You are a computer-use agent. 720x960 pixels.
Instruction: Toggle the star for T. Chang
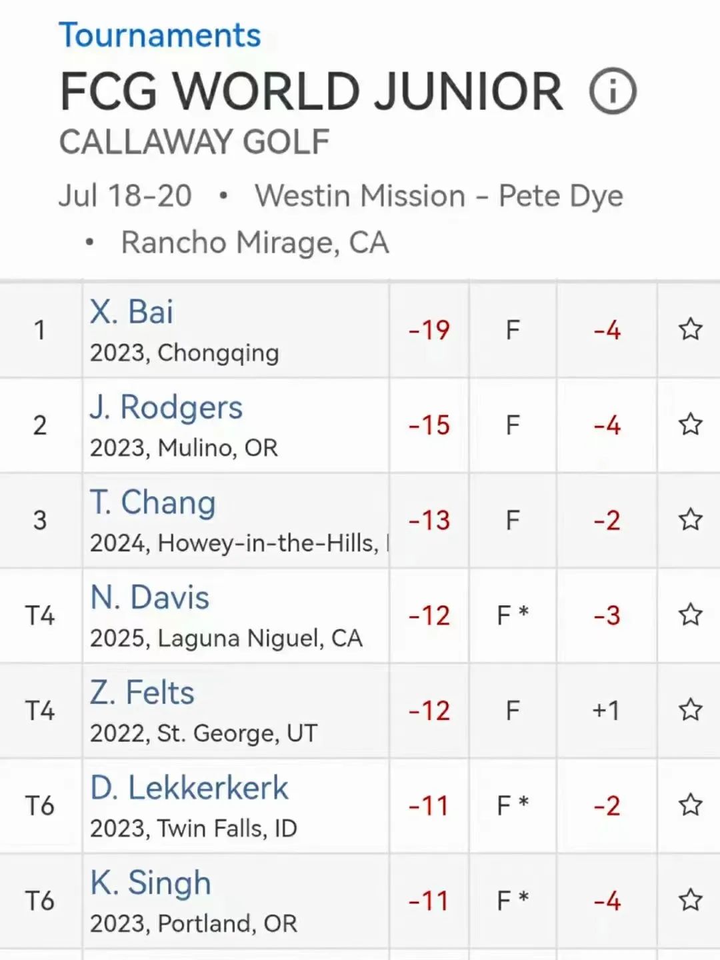690,520
